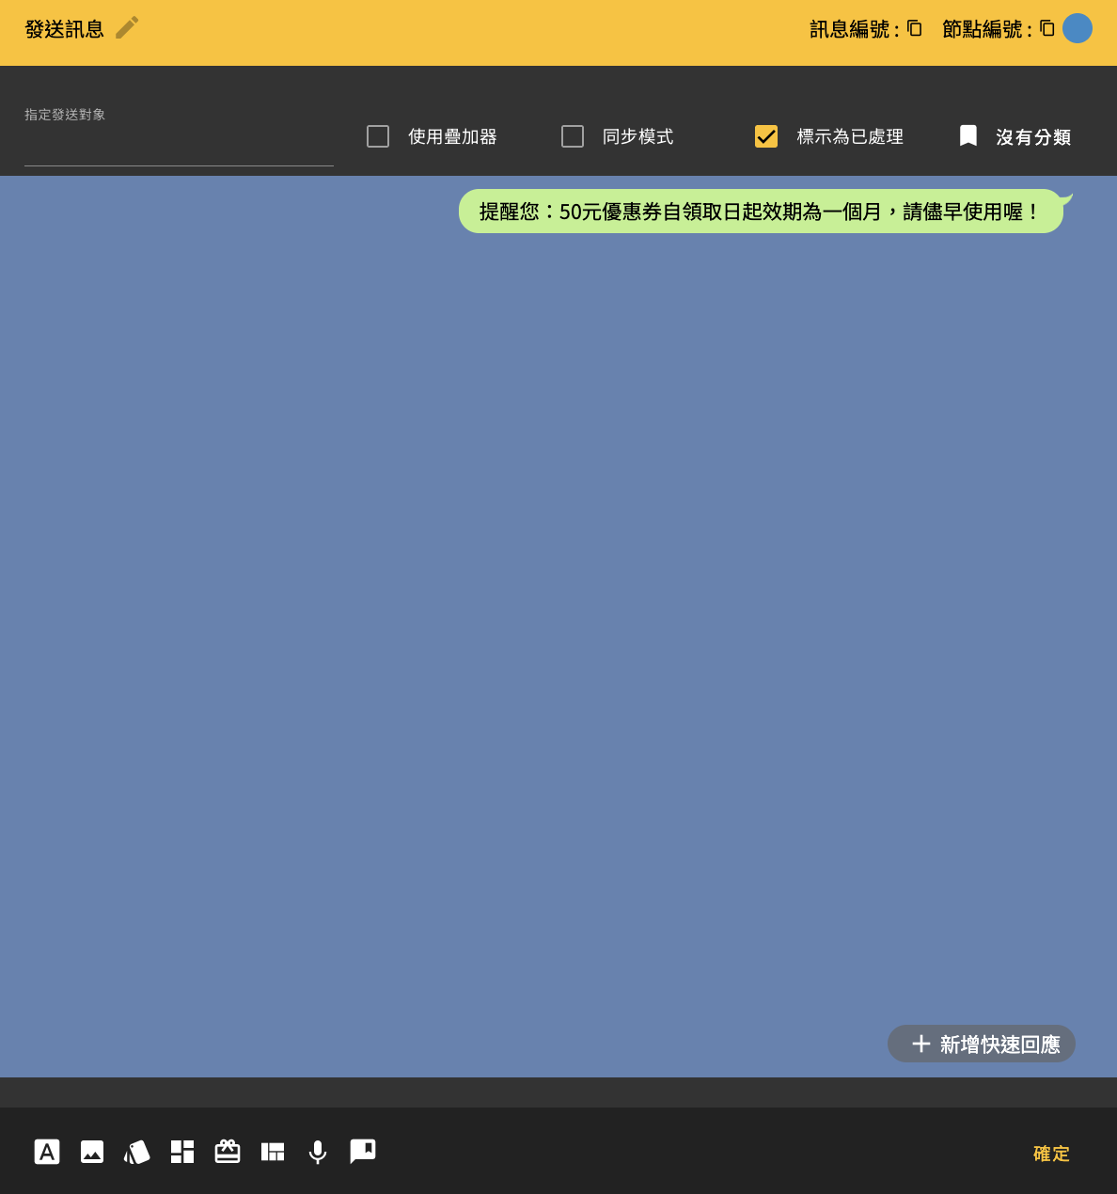Insert a card carousel with the cards icon
This screenshot has width=1117, height=1194.
(137, 1152)
